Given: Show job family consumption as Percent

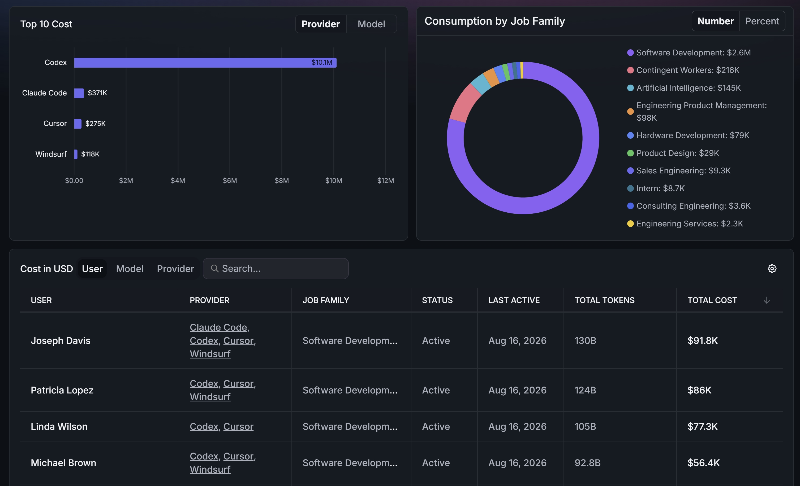Looking at the screenshot, I should [x=762, y=21].
